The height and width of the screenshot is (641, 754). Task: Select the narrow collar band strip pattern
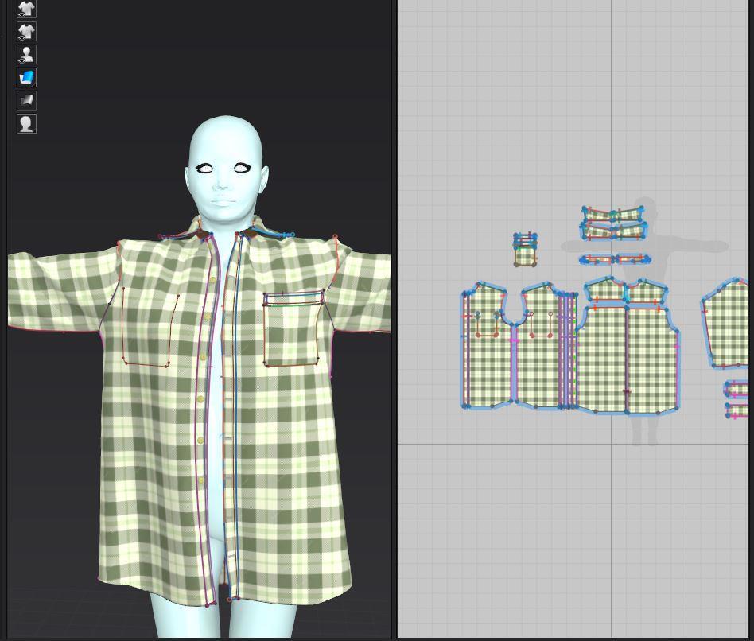tap(615, 259)
